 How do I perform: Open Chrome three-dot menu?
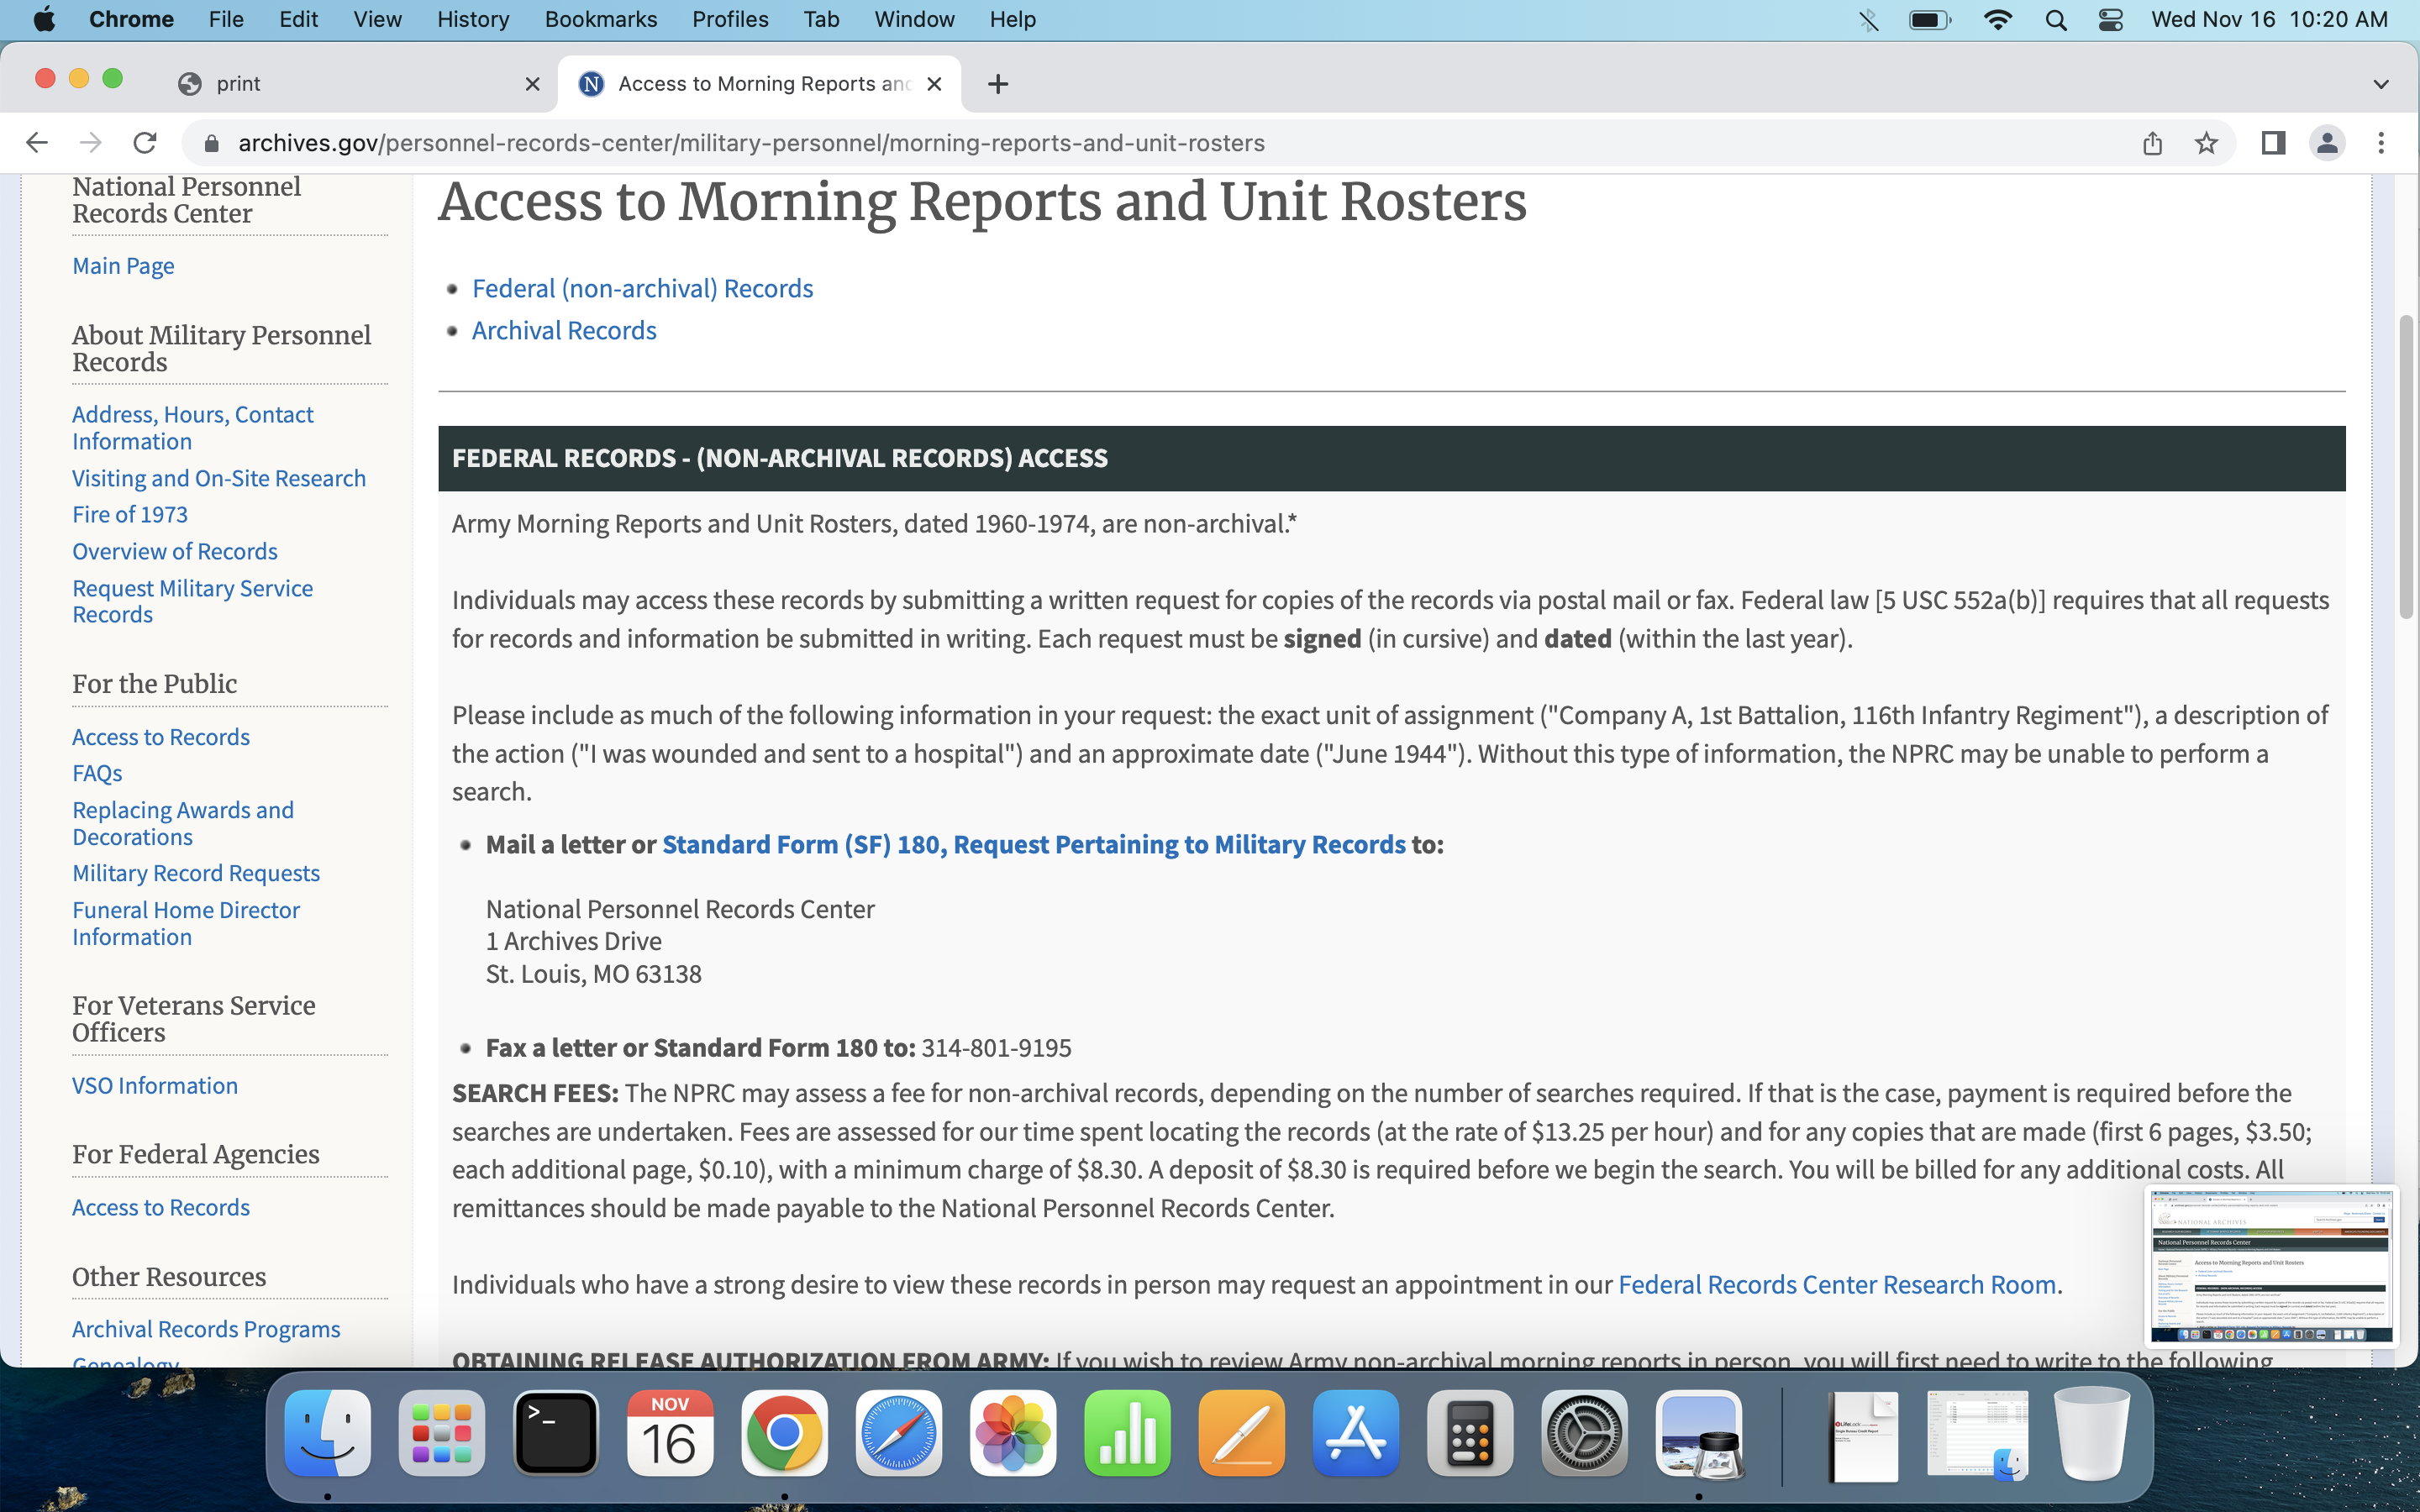pyautogui.click(x=2381, y=143)
